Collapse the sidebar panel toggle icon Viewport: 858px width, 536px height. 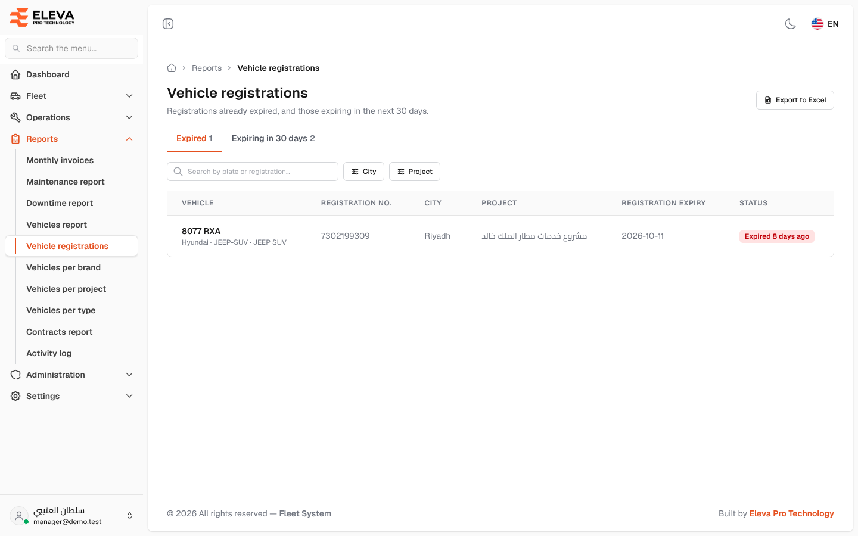tap(168, 24)
